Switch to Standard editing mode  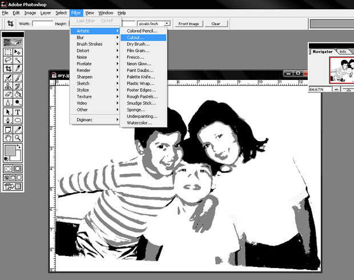[8, 169]
